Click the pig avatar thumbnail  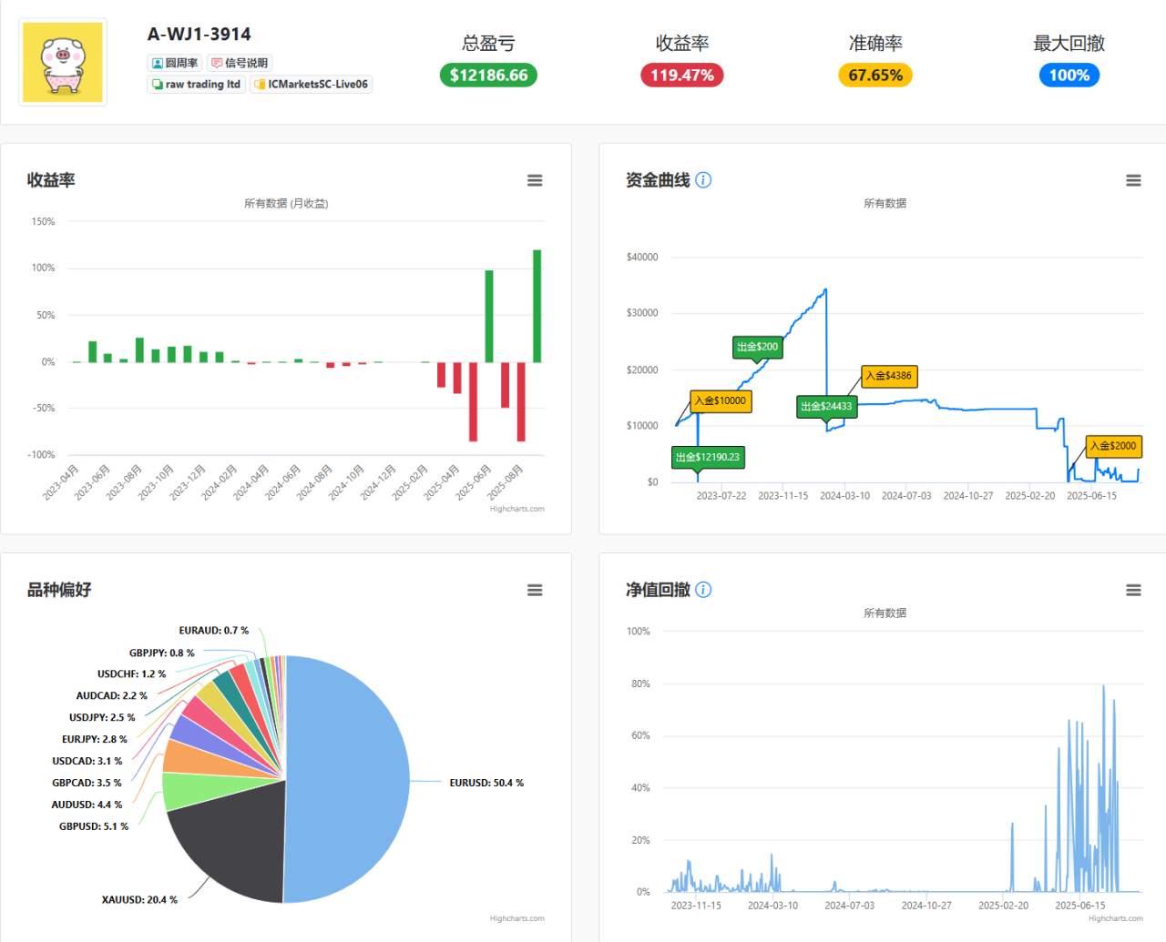coord(63,62)
